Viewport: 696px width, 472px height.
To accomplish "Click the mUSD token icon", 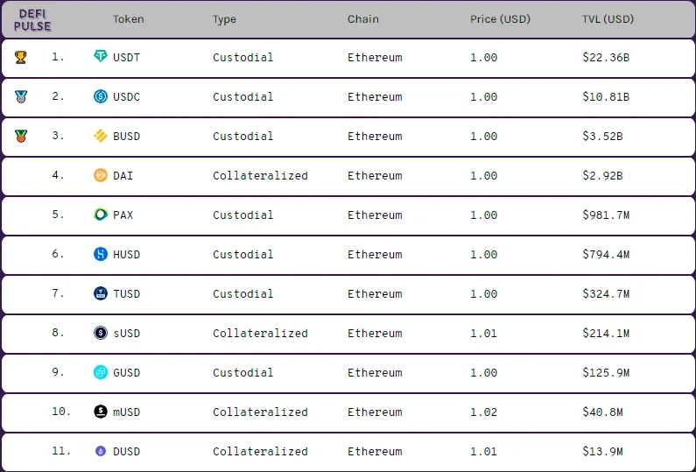I will click(x=101, y=412).
